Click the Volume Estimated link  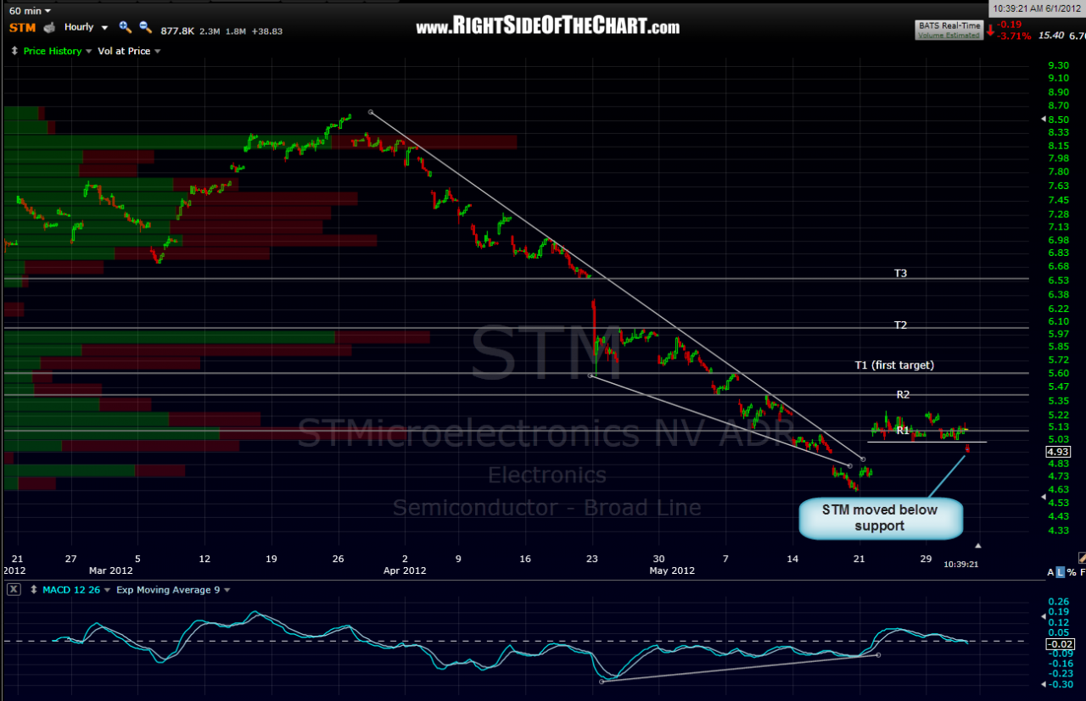pyautogui.click(x=948, y=35)
